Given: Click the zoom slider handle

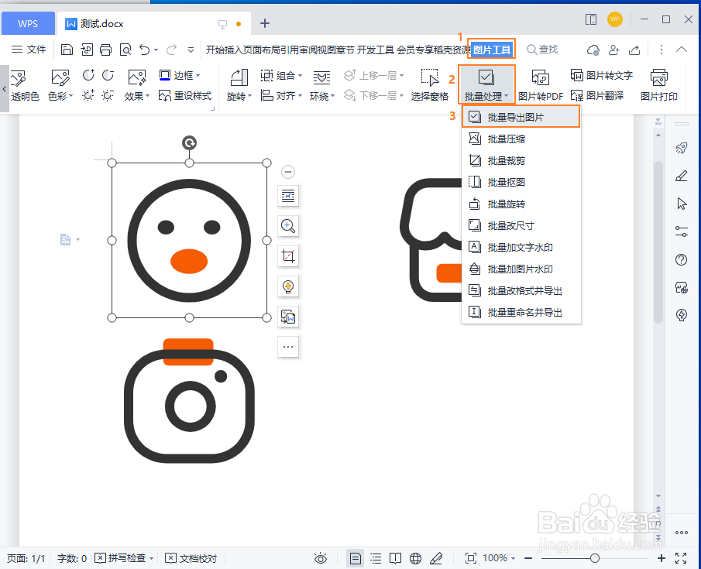Looking at the screenshot, I should tap(595, 558).
